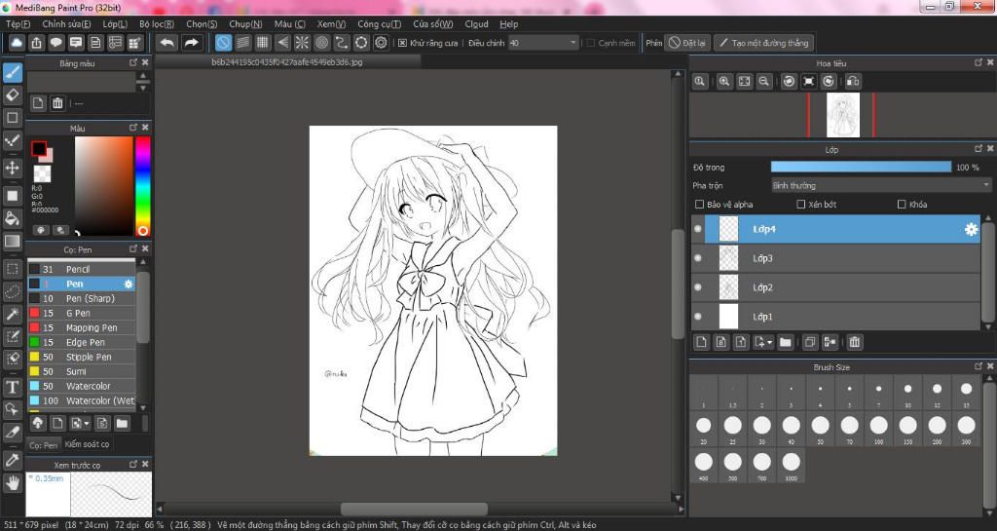Select the rectangular Select tool
This screenshot has width=997, height=531.
(x=13, y=269)
